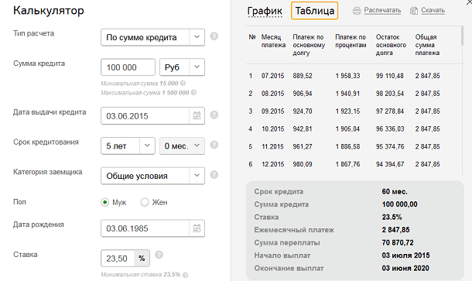
Task: Click the month cell 07.2015
Action: click(x=272, y=76)
